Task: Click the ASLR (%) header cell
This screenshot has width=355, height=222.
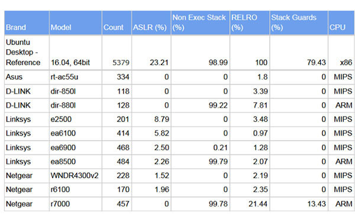Action: (151, 22)
